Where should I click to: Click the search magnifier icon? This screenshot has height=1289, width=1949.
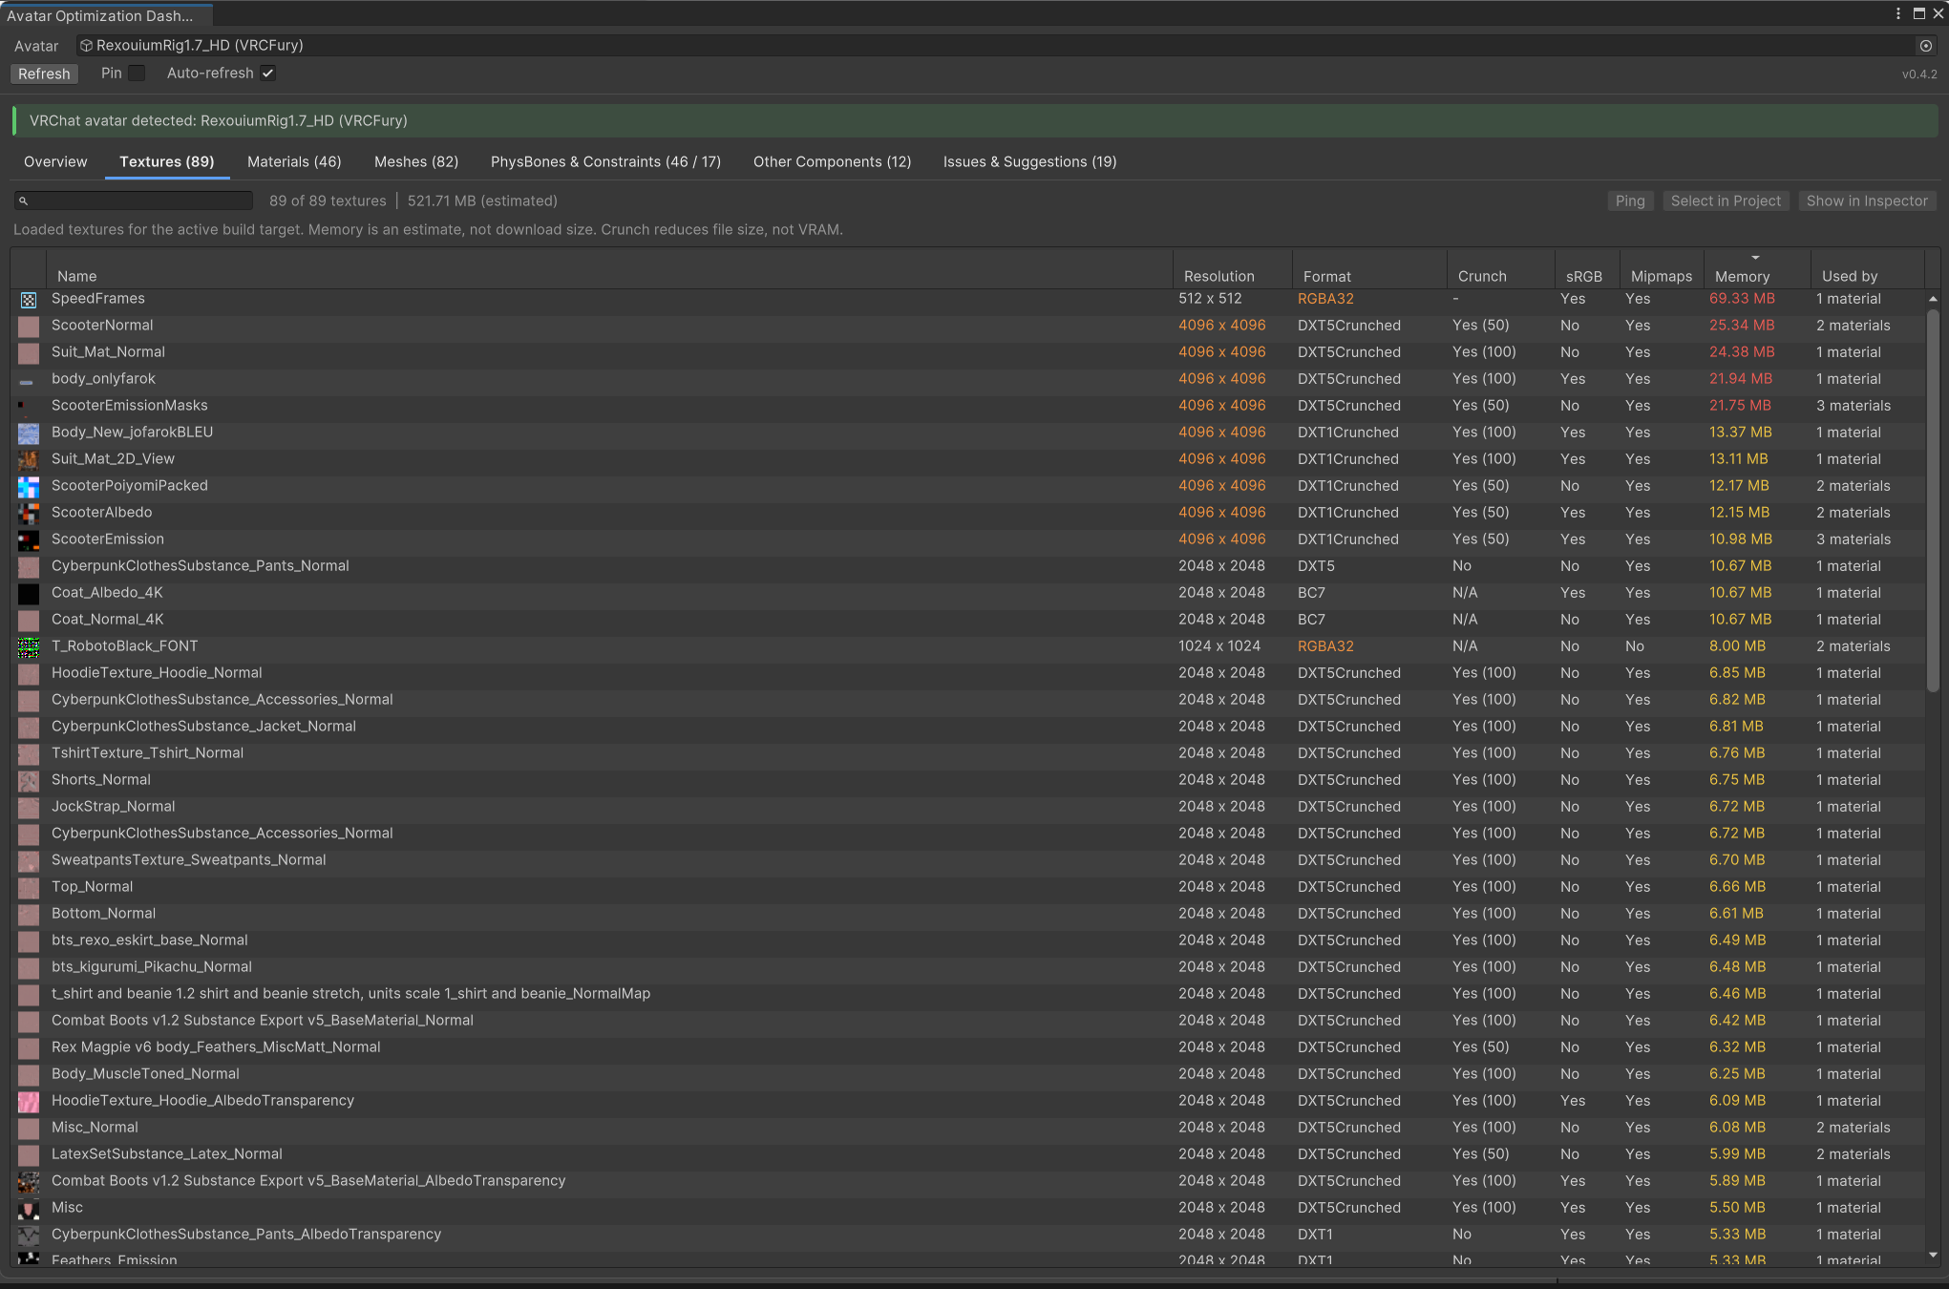(24, 201)
